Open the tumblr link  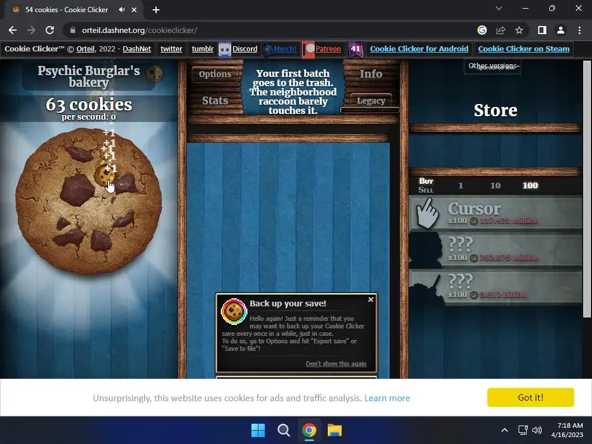[x=203, y=49]
